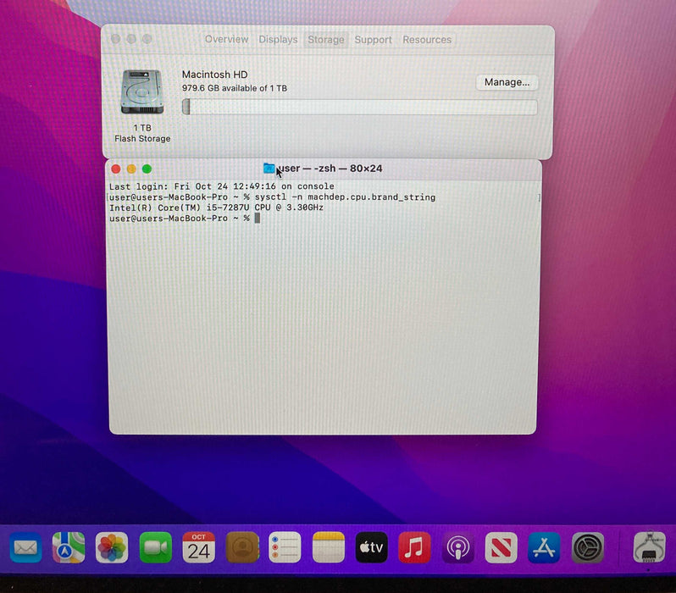The width and height of the screenshot is (676, 593).
Task: Close the Terminal window with red button
Action: click(115, 169)
